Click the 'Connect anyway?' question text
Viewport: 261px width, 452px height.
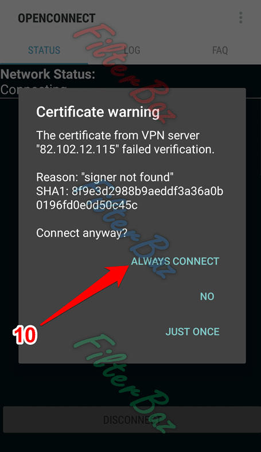[81, 233]
